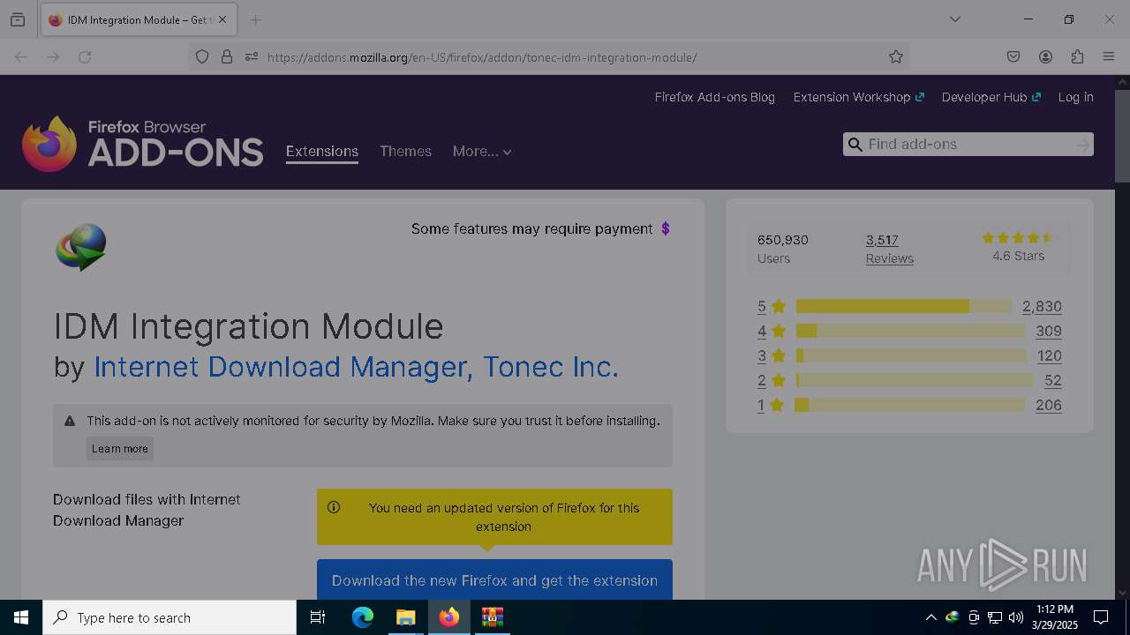Open the 120 three-star count
Viewport: 1130px width, 635px height.
pyautogui.click(x=1050, y=355)
